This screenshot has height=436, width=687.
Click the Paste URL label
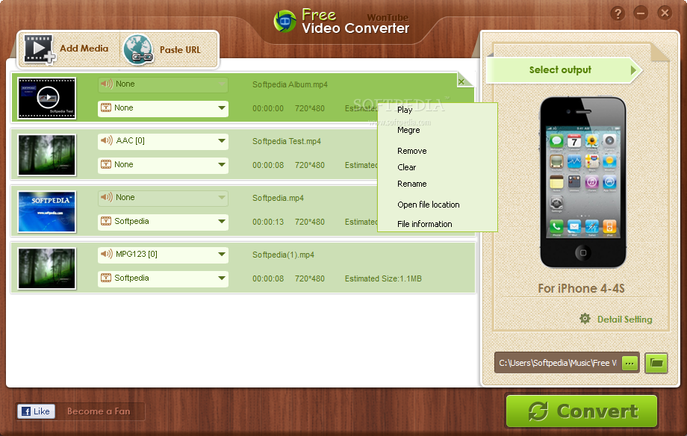point(180,50)
